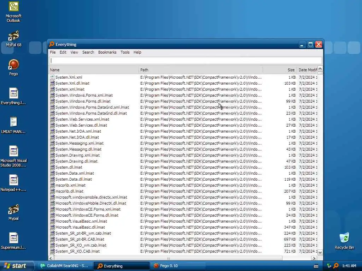The width and height of the screenshot is (362, 271).
Task: Open the Bookmarks menu
Action: [107, 52]
